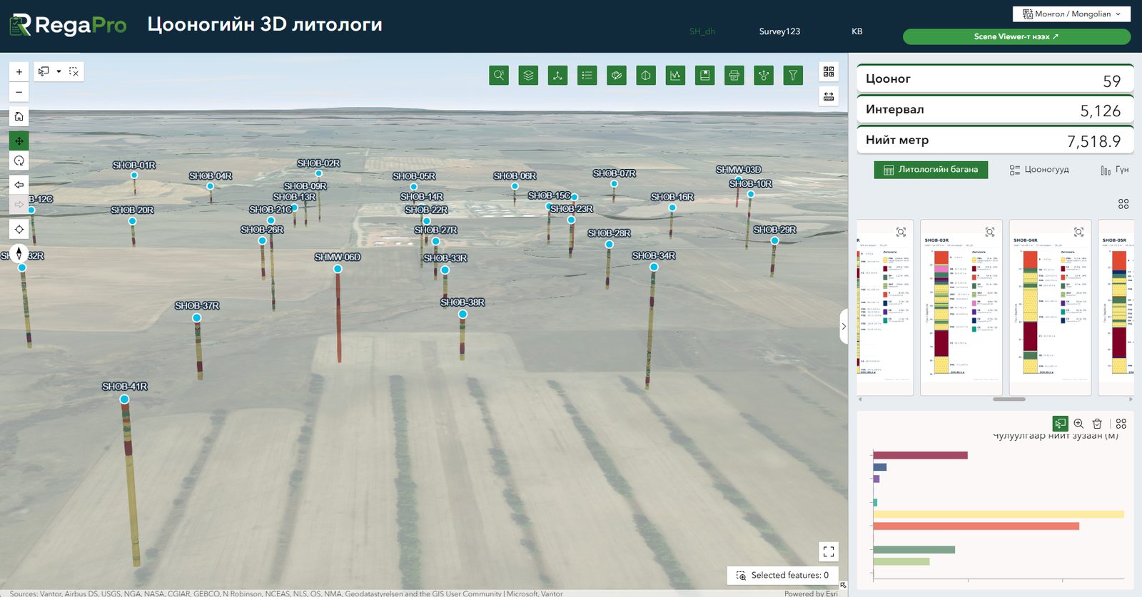1142x597 pixels.
Task: Open the bookmarks tool
Action: pos(705,75)
